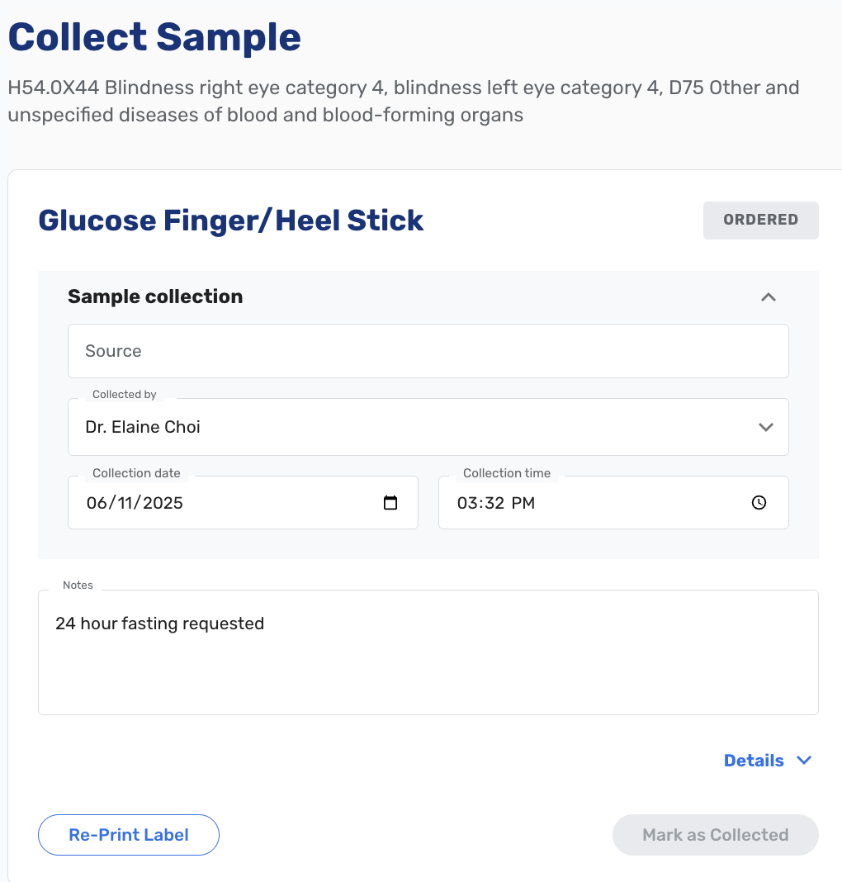Click the 24 hour fasting requested note
The image size is (842, 882).
coord(159,624)
